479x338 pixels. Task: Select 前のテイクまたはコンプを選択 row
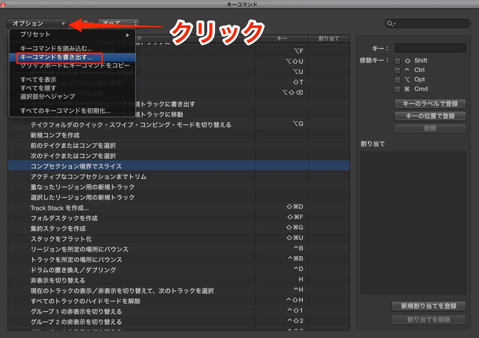179,145
